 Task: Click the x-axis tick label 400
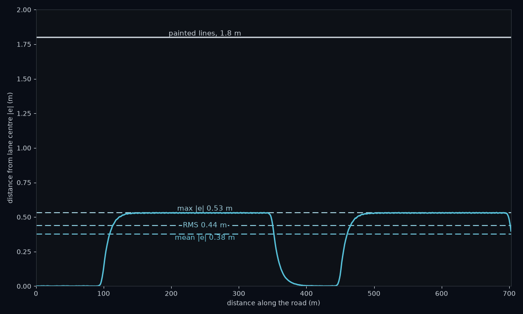coord(307,294)
